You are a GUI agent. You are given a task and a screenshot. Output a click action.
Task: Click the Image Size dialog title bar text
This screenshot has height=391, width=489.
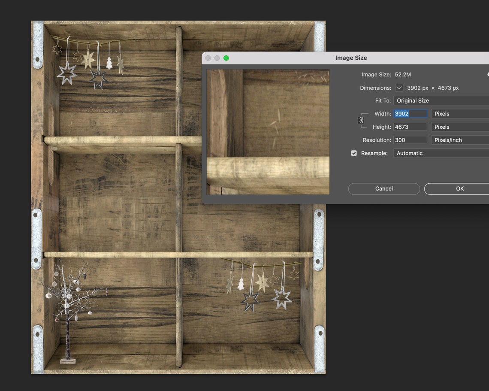351,58
